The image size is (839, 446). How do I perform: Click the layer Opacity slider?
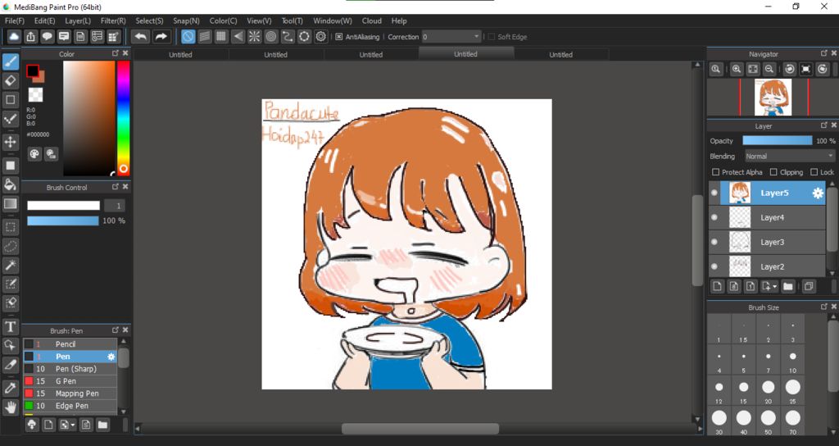coord(777,140)
